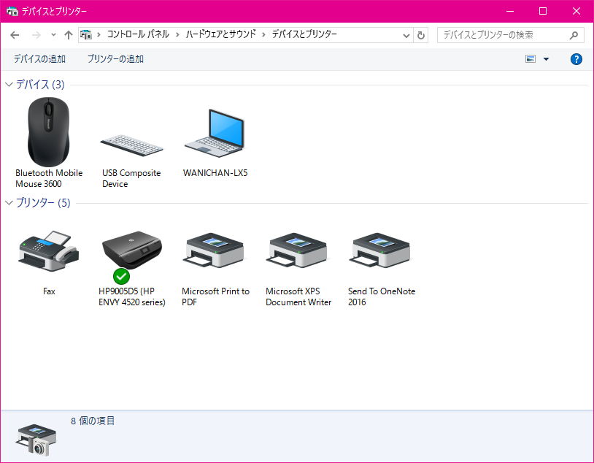
Task: Select the WANICHAN-LX5 laptop icon
Action: [x=215, y=133]
